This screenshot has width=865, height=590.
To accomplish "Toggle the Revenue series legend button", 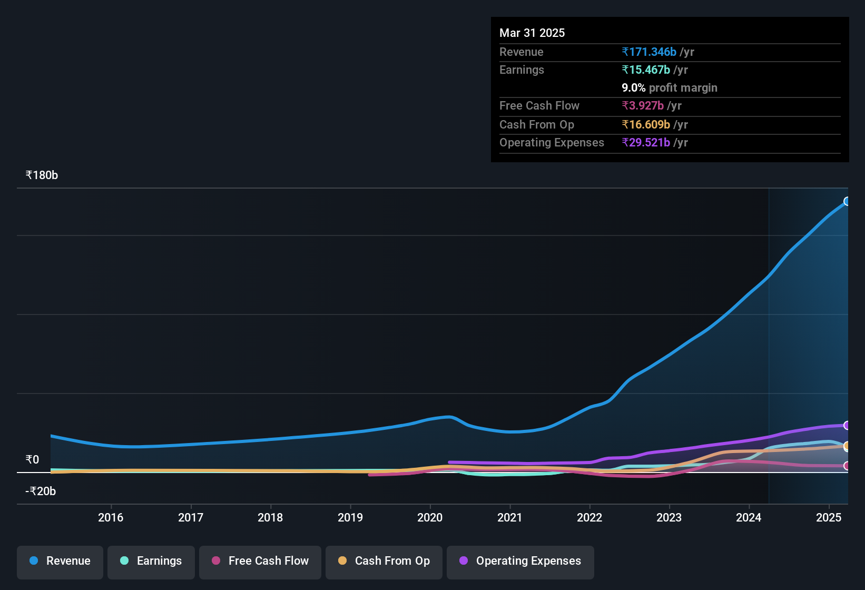I will click(x=60, y=562).
